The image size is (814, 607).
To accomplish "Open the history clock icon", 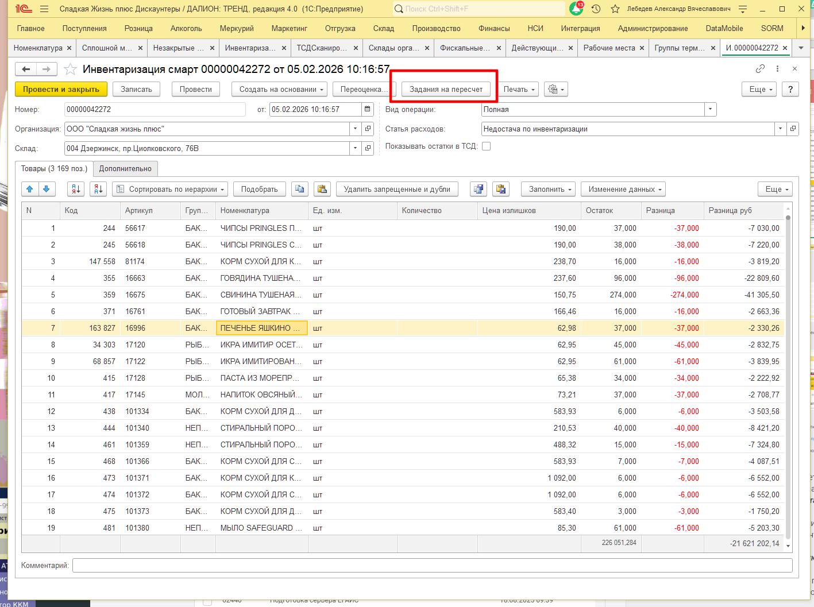I will pyautogui.click(x=596, y=9).
